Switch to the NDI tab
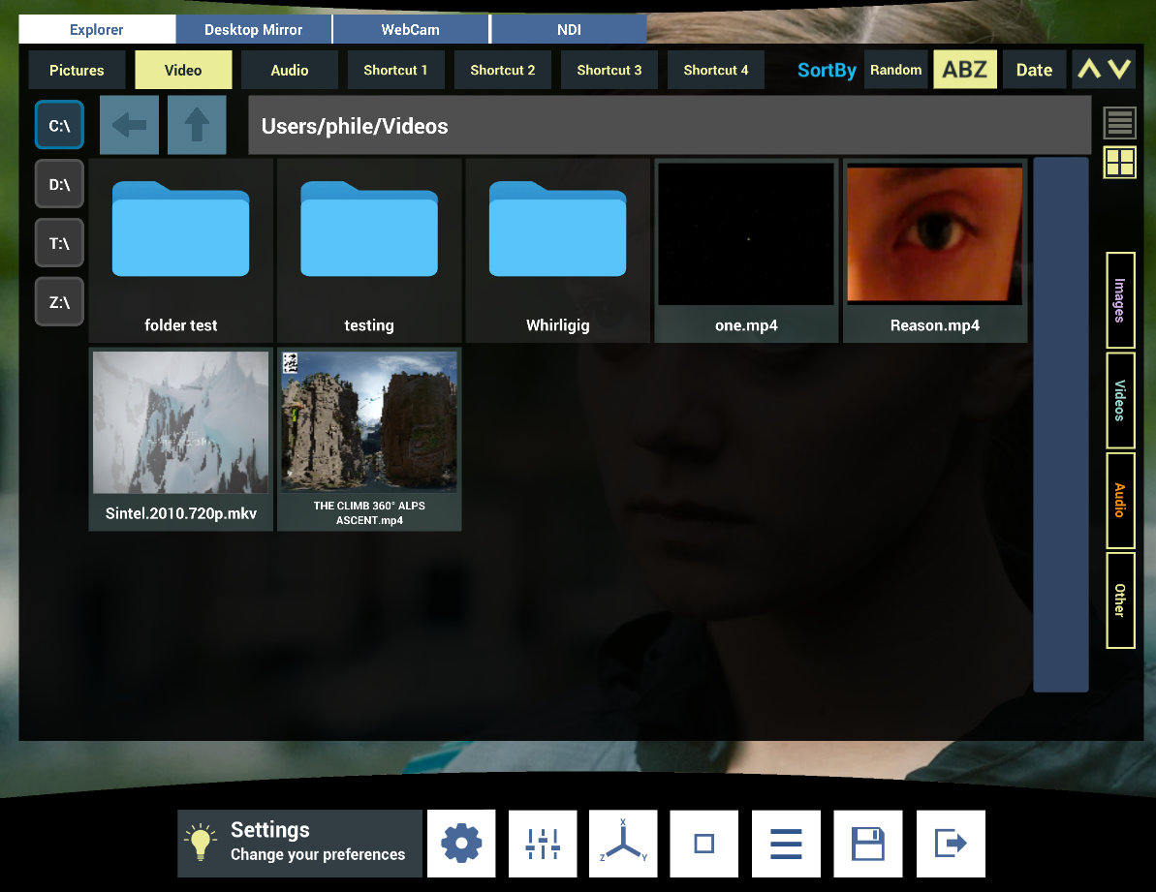Image resolution: width=1156 pixels, height=892 pixels. coord(569,29)
